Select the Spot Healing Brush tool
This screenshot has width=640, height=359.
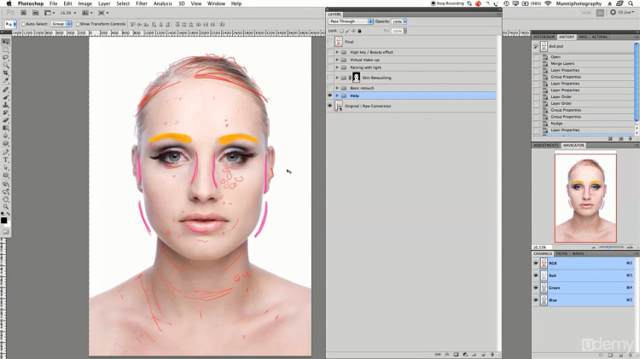click(6, 90)
